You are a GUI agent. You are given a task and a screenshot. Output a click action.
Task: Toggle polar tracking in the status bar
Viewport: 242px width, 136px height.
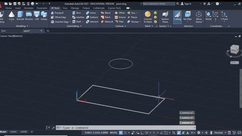[x=147, y=133]
